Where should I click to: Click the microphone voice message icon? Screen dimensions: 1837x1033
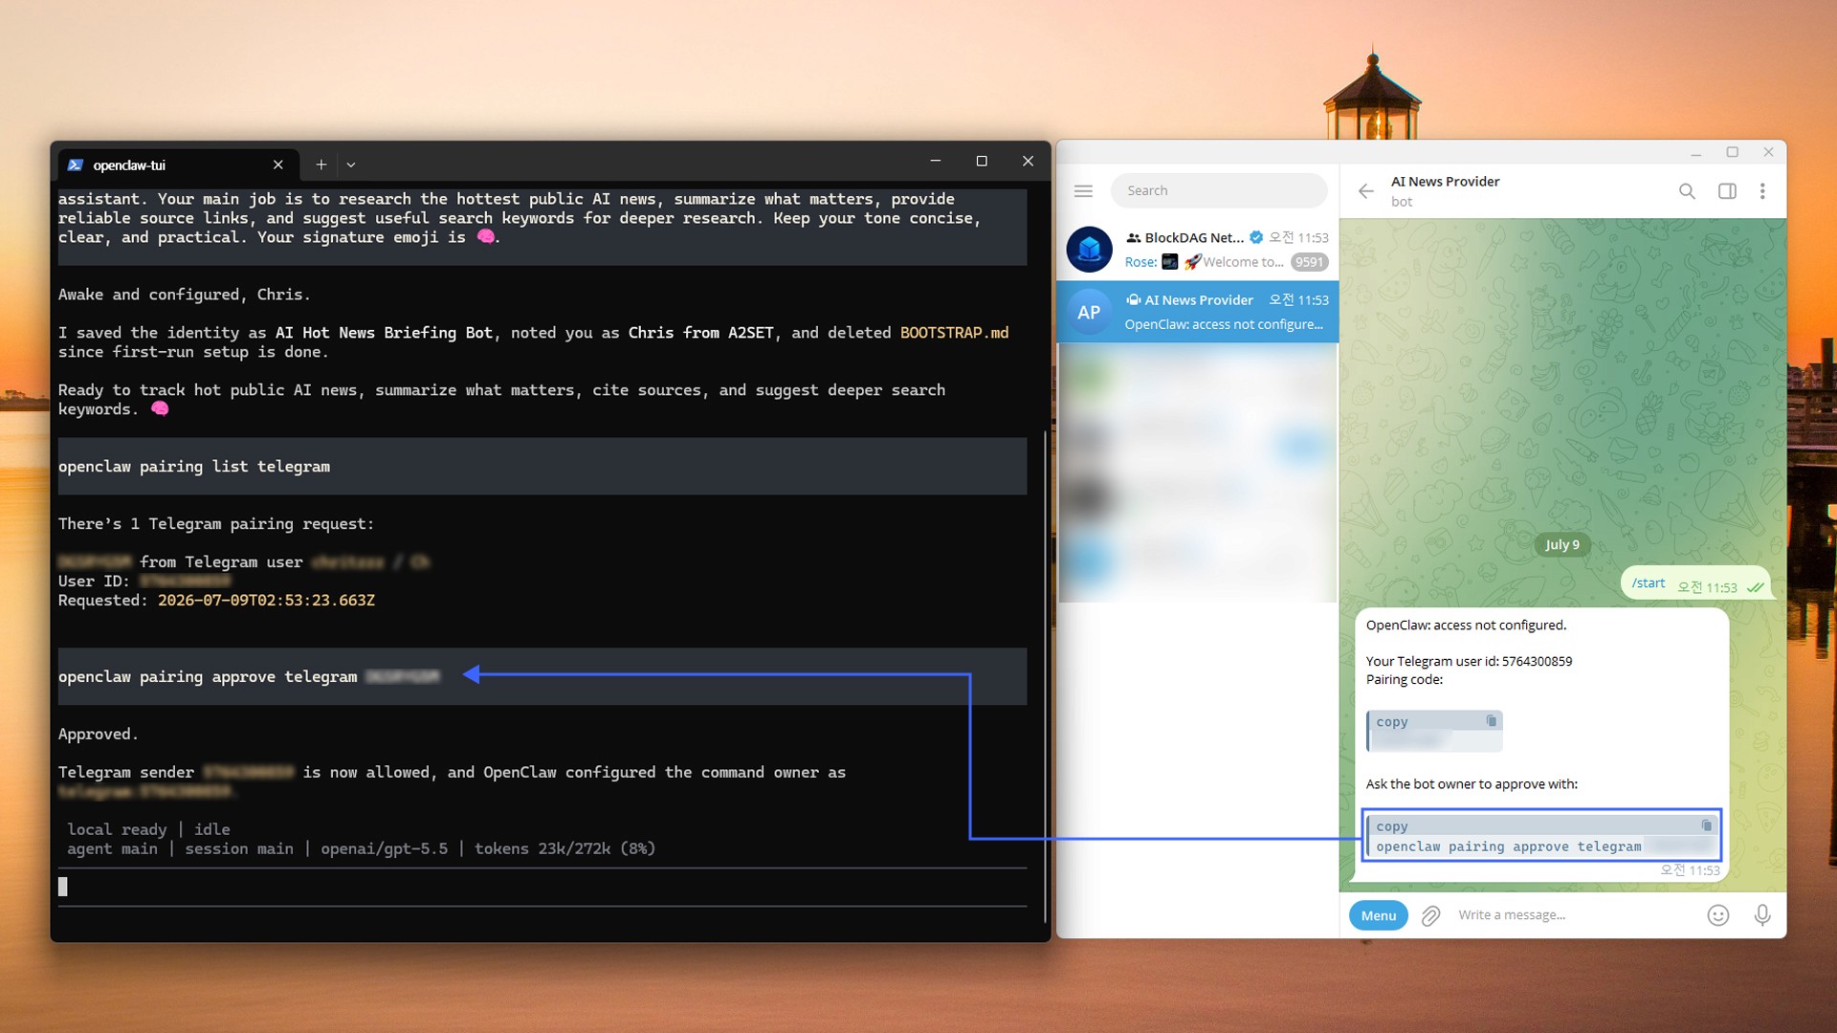pos(1762,915)
